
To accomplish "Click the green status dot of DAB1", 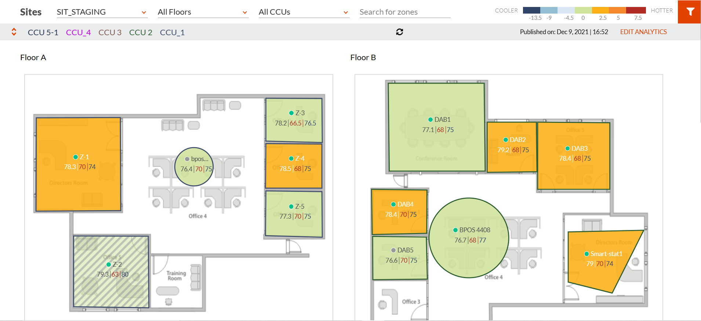I will 431,120.
